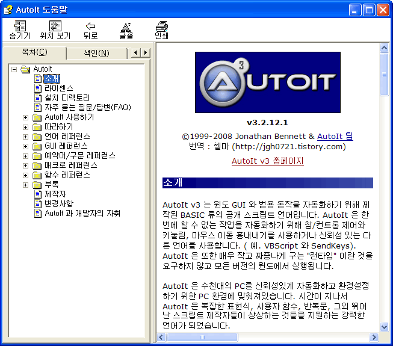Click the vertical scrollbar down arrow

click(384, 327)
